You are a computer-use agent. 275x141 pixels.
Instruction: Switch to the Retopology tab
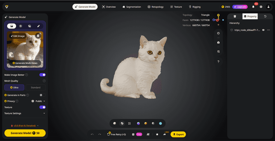[x=157, y=7]
